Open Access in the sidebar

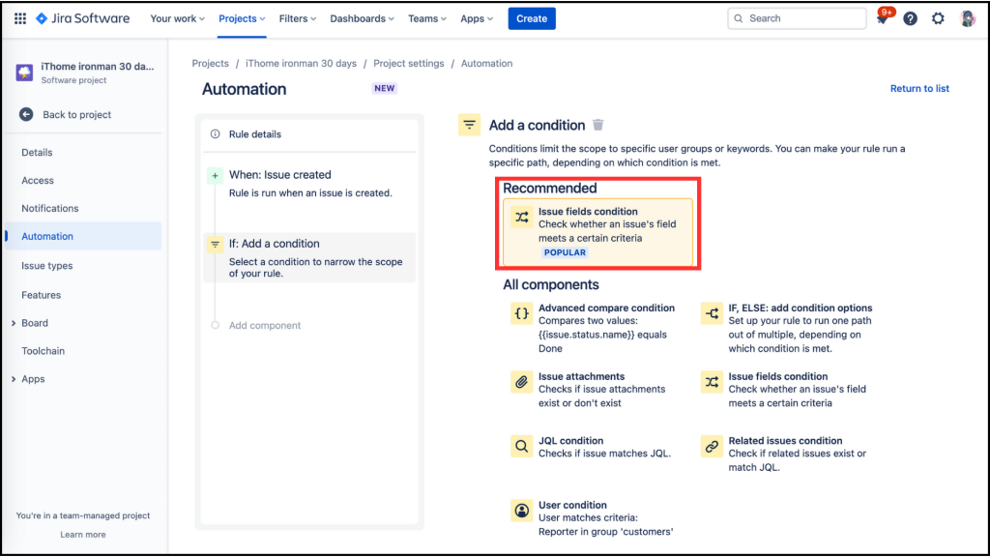tap(38, 181)
